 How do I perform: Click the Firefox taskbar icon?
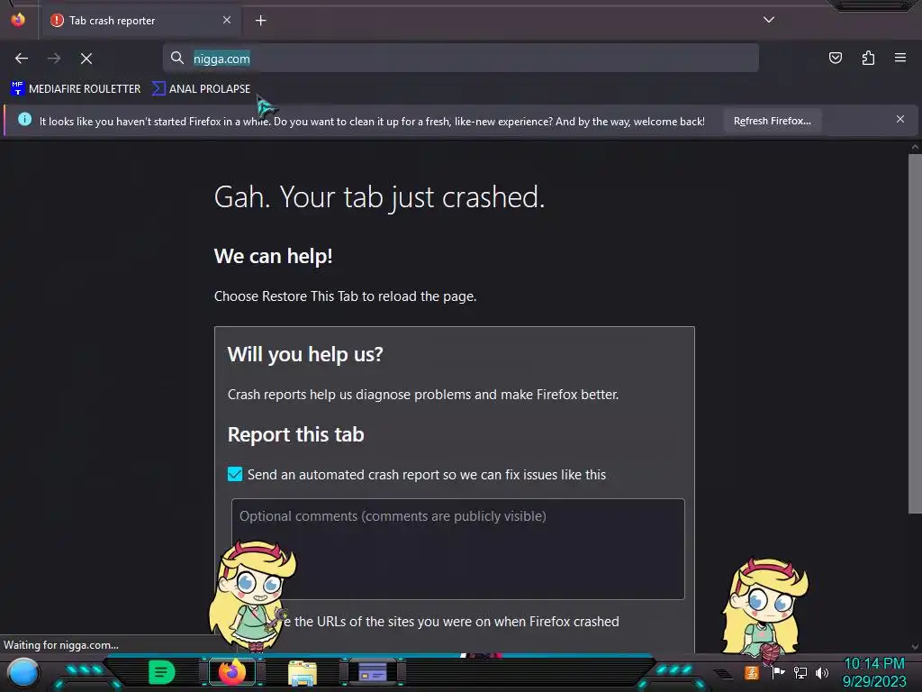(x=232, y=672)
